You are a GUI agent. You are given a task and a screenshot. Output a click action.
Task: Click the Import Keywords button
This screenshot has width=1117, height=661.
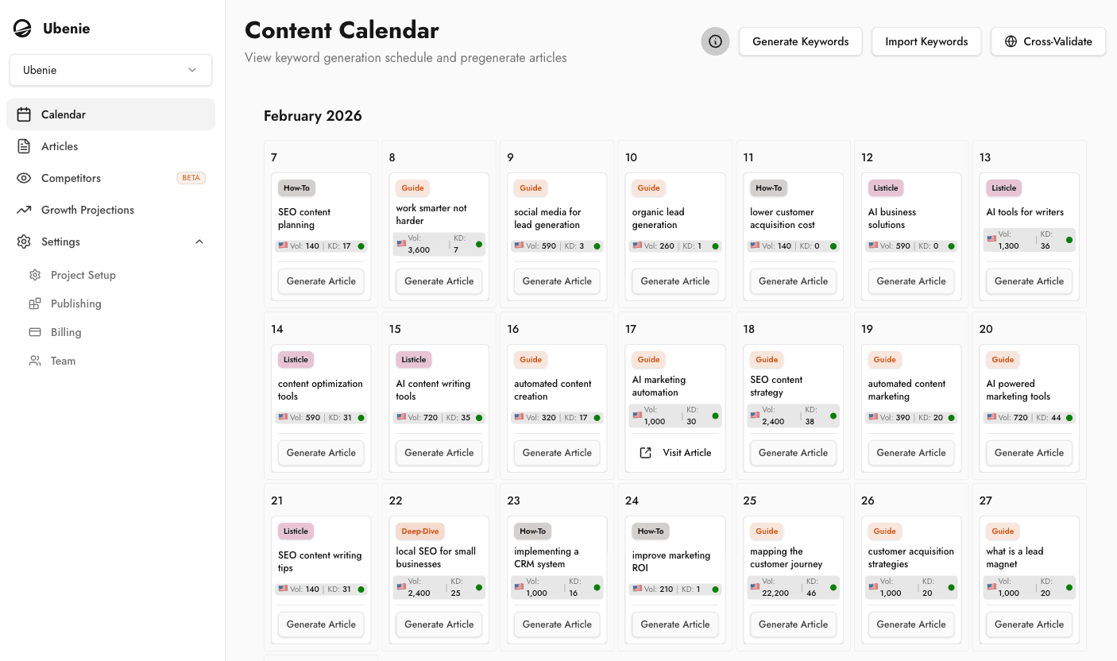(926, 41)
